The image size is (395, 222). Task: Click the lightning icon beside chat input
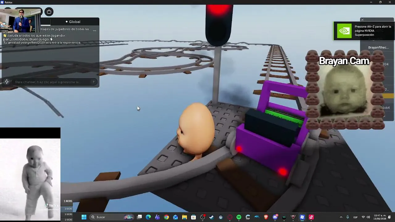[7, 82]
